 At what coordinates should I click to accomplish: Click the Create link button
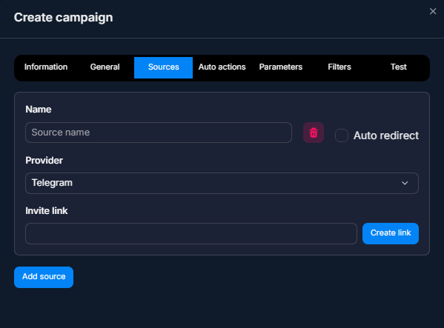click(x=391, y=233)
